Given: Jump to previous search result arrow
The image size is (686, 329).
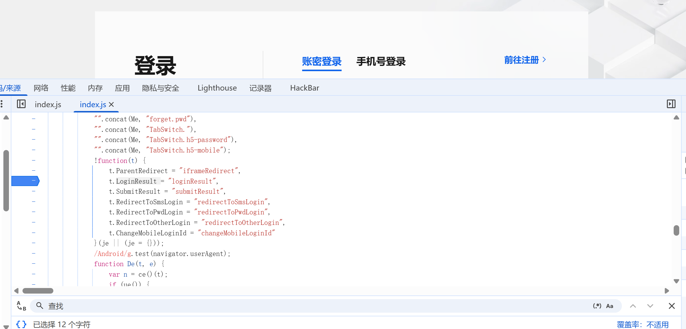Looking at the screenshot, I should (x=633, y=306).
